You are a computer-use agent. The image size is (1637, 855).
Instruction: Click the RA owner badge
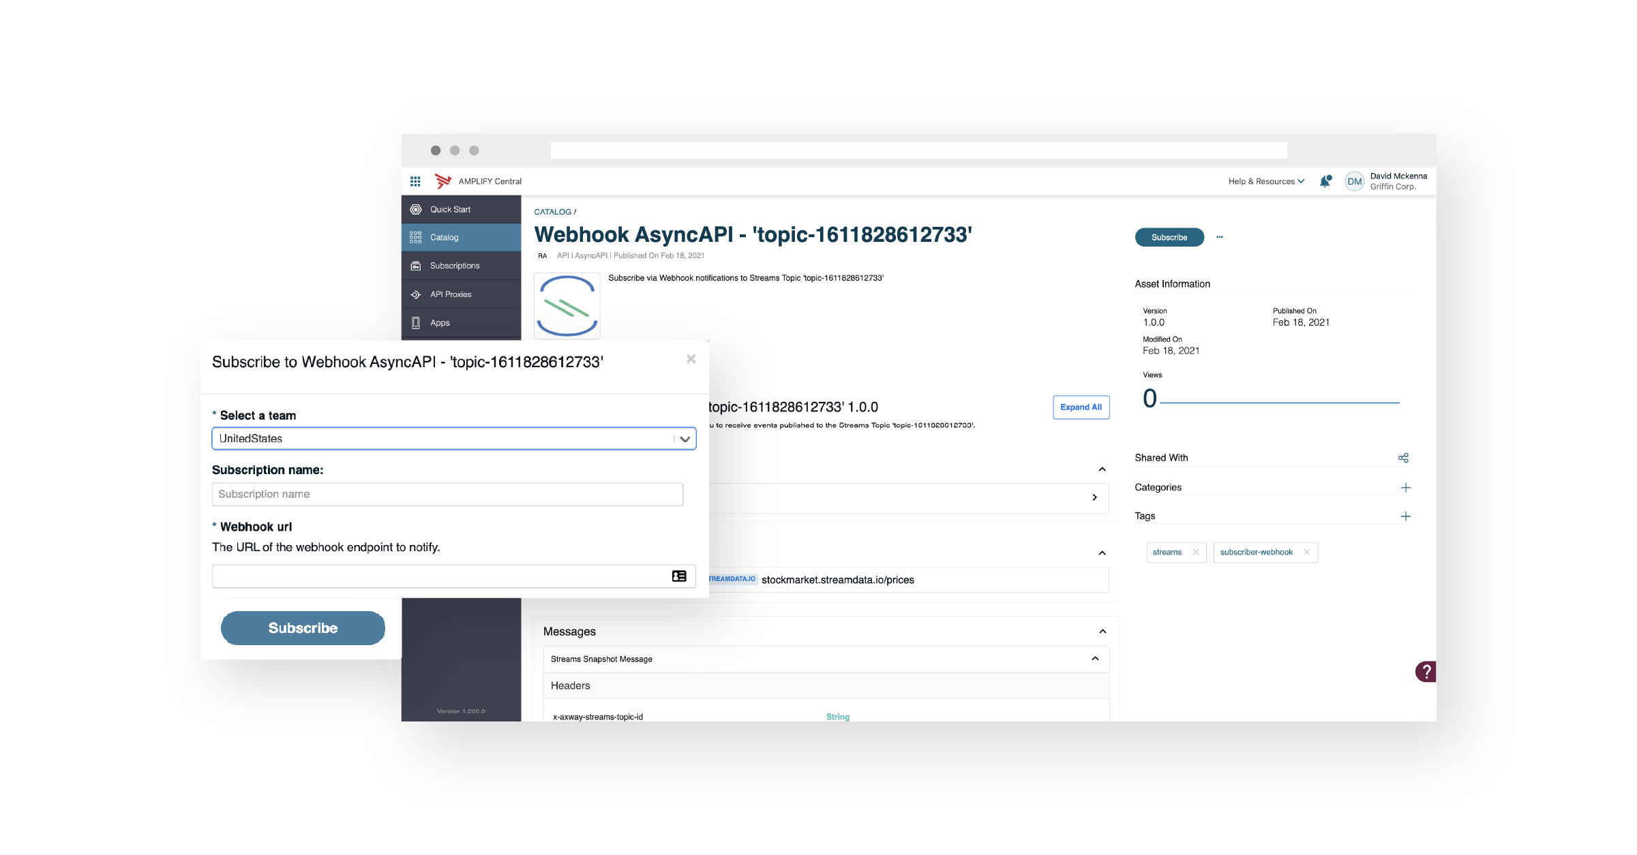tap(542, 256)
